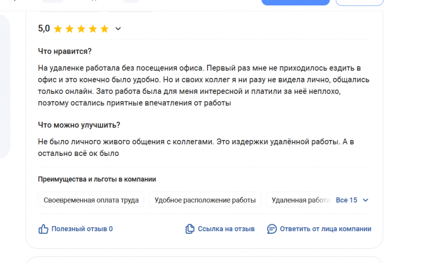
Task: Show all 15 benefits with Все 15
Action: click(x=346, y=200)
